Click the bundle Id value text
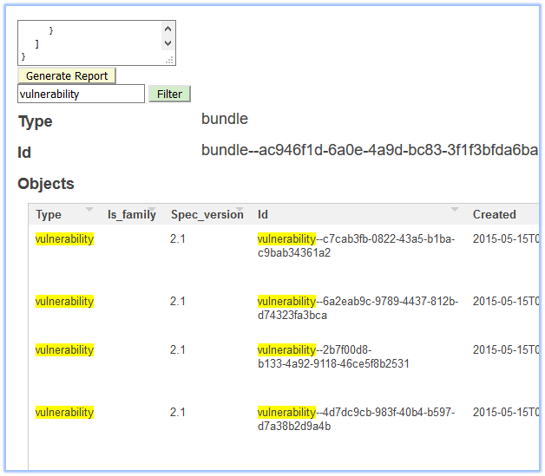The height and width of the screenshot is (476, 545). click(x=370, y=150)
